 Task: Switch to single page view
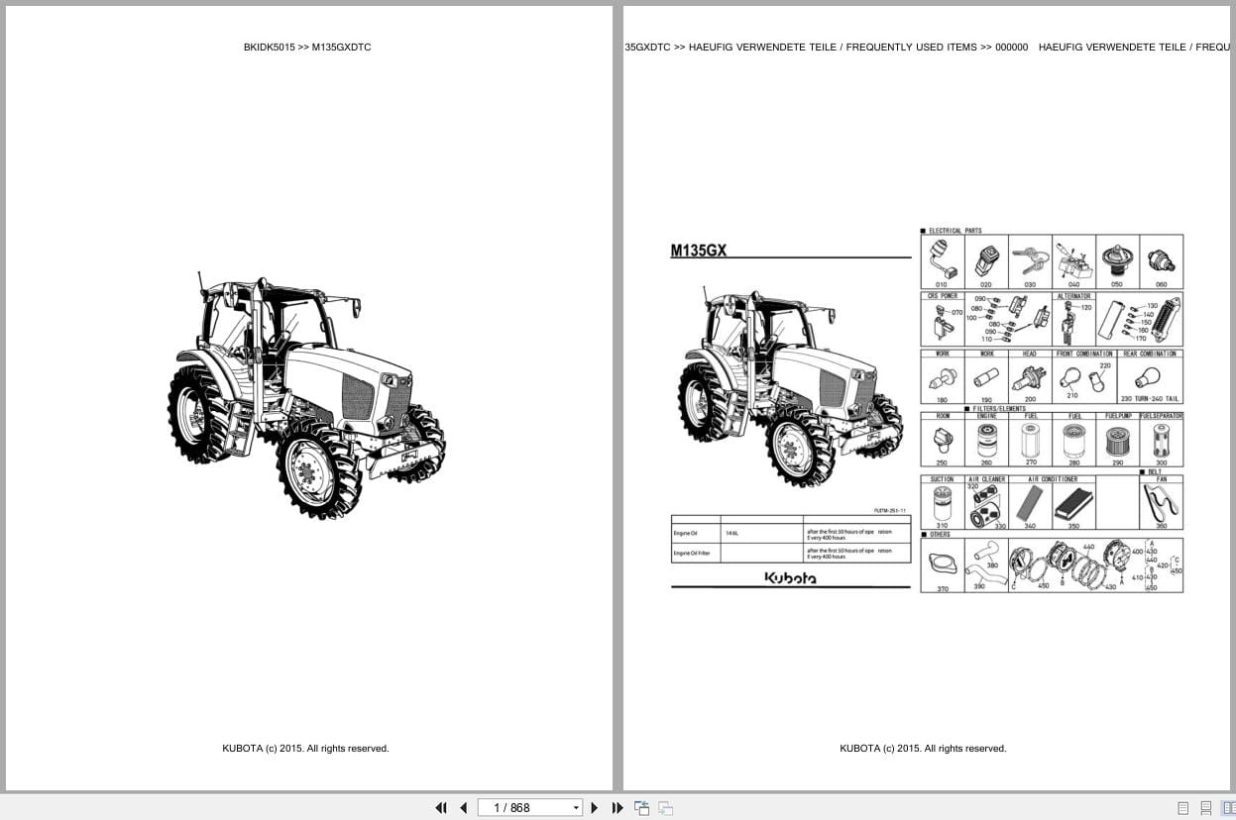click(x=1183, y=808)
